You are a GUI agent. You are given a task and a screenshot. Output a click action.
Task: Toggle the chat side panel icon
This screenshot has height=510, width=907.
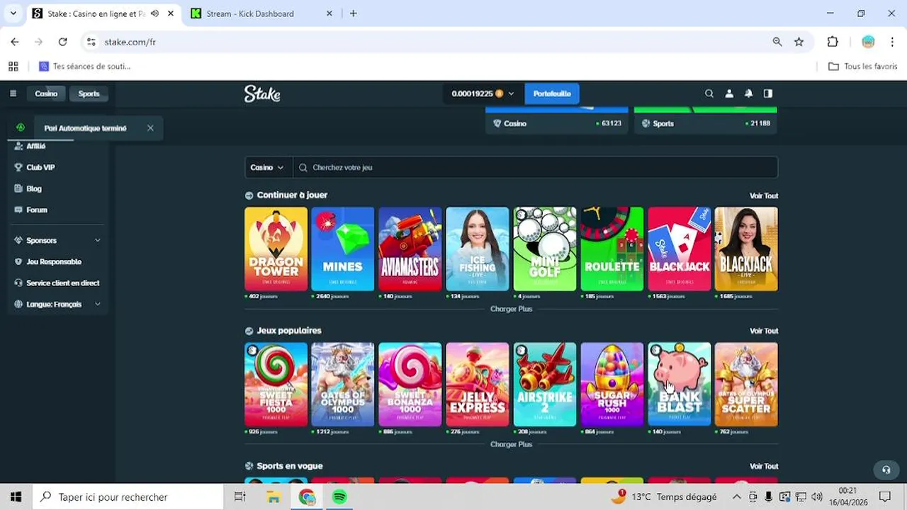768,93
